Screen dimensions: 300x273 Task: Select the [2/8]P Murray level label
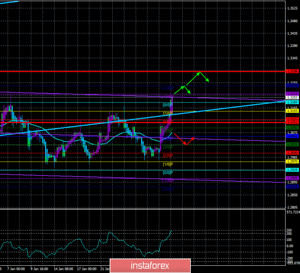point(168,156)
